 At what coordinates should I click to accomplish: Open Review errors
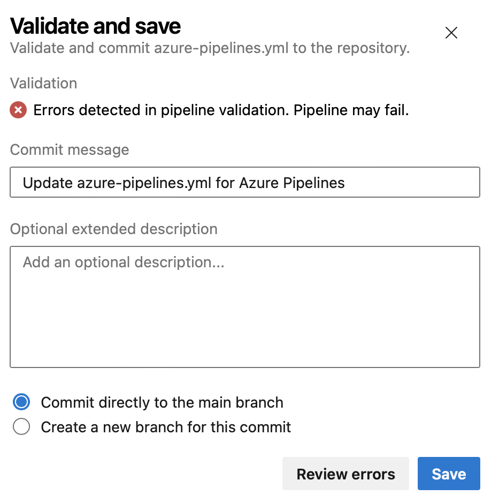click(346, 474)
